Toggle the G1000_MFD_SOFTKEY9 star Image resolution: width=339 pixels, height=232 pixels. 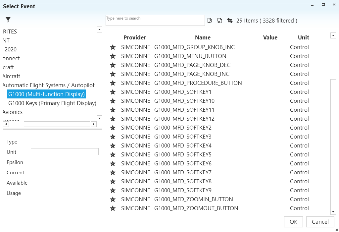[113, 191]
